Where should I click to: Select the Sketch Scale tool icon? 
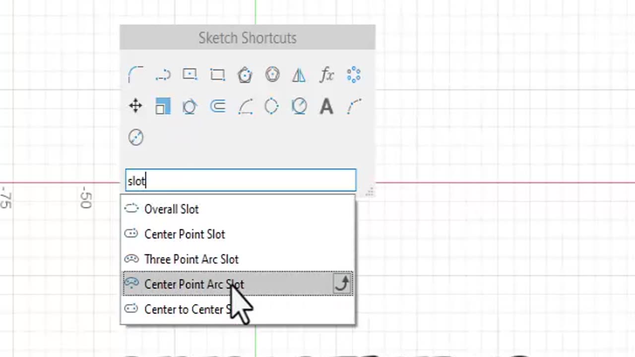point(163,106)
